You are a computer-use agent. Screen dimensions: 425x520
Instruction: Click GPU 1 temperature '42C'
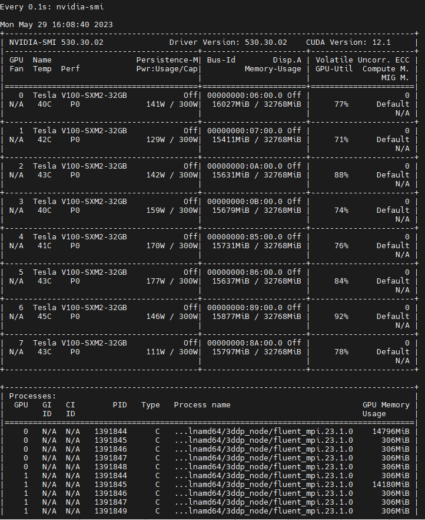(x=45, y=140)
